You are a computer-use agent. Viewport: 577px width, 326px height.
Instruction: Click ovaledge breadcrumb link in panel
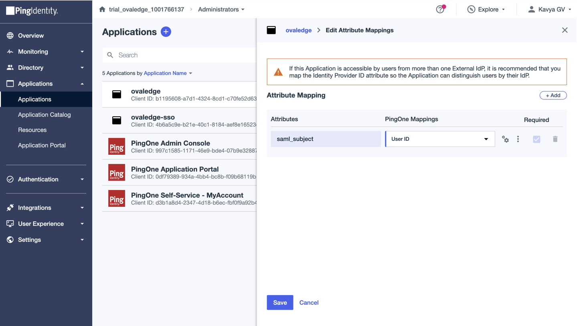tap(298, 30)
